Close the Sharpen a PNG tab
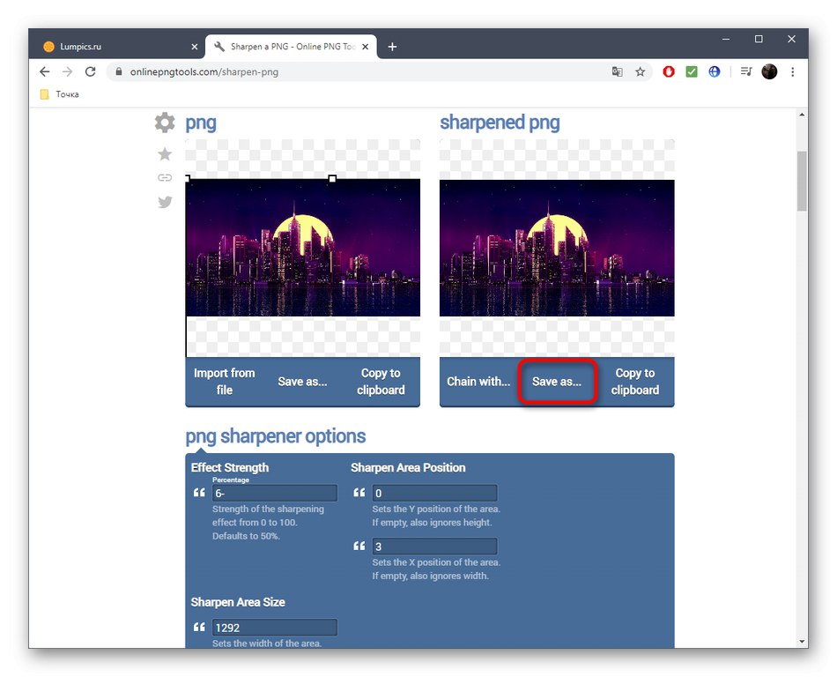Screen dimensions: 837x677 click(x=365, y=47)
